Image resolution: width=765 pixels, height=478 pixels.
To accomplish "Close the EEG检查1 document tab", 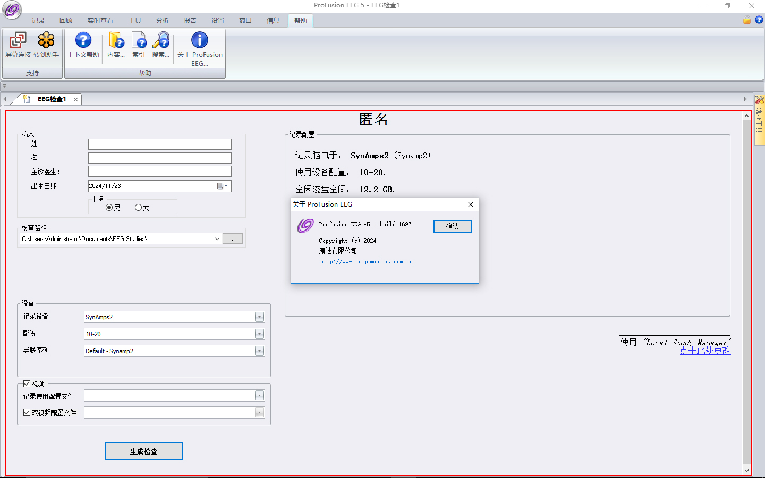I will pos(76,99).
